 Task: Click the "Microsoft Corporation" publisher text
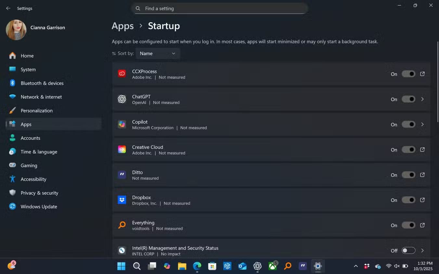tap(153, 128)
